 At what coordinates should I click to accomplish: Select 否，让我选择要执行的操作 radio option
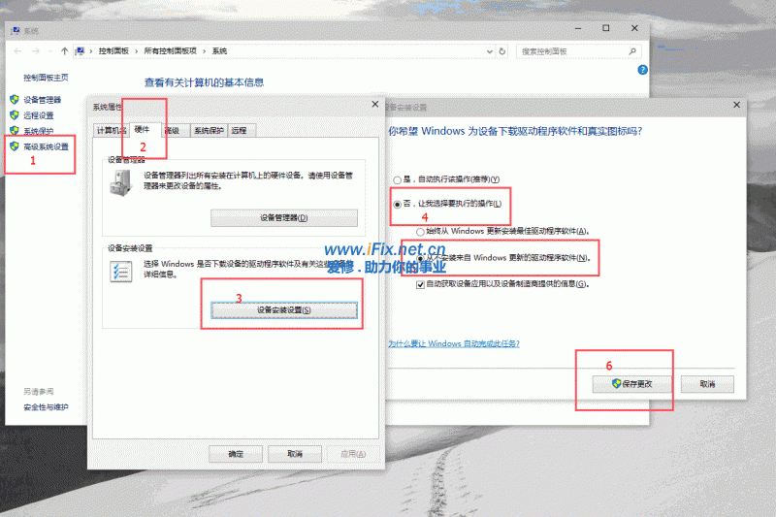click(397, 205)
